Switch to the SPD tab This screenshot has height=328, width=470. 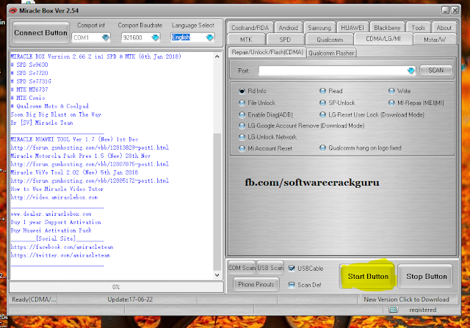(285, 40)
